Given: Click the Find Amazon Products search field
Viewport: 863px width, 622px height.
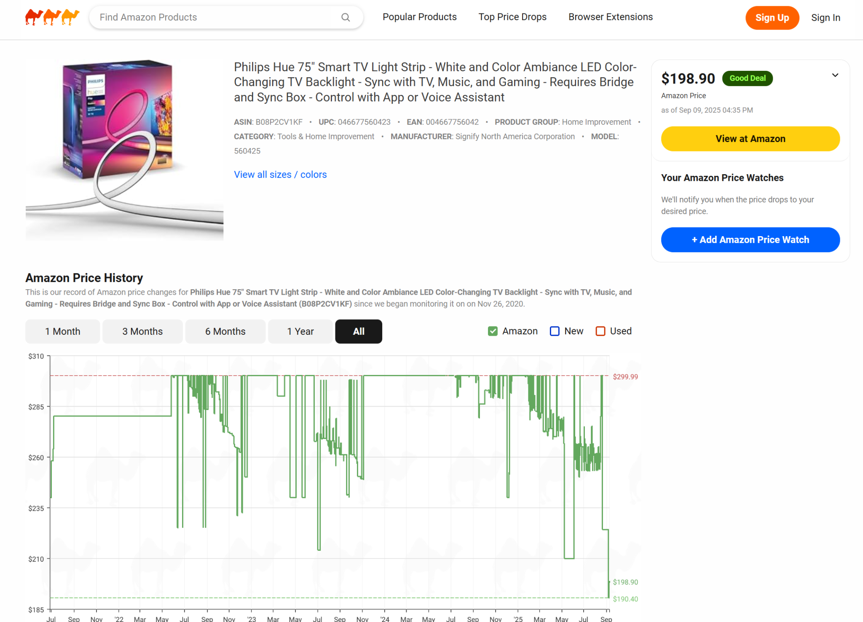Looking at the screenshot, I should coord(190,17).
